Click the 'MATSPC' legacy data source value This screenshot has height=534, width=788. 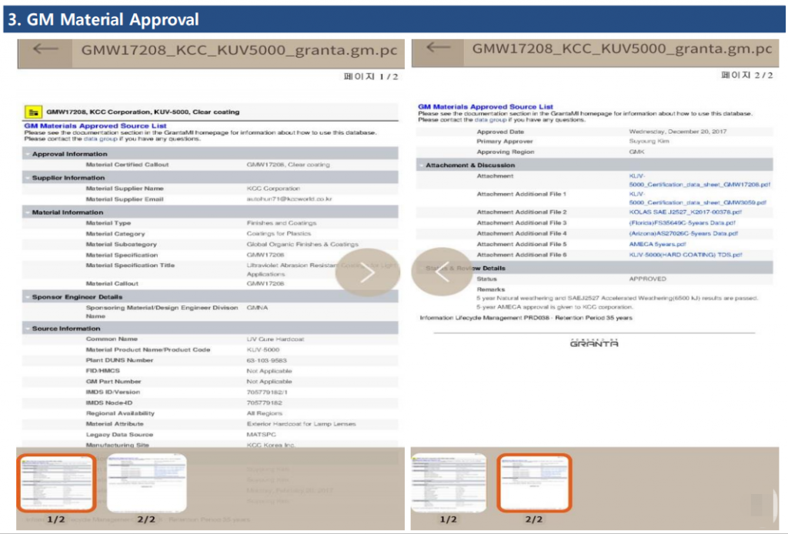[x=261, y=435]
